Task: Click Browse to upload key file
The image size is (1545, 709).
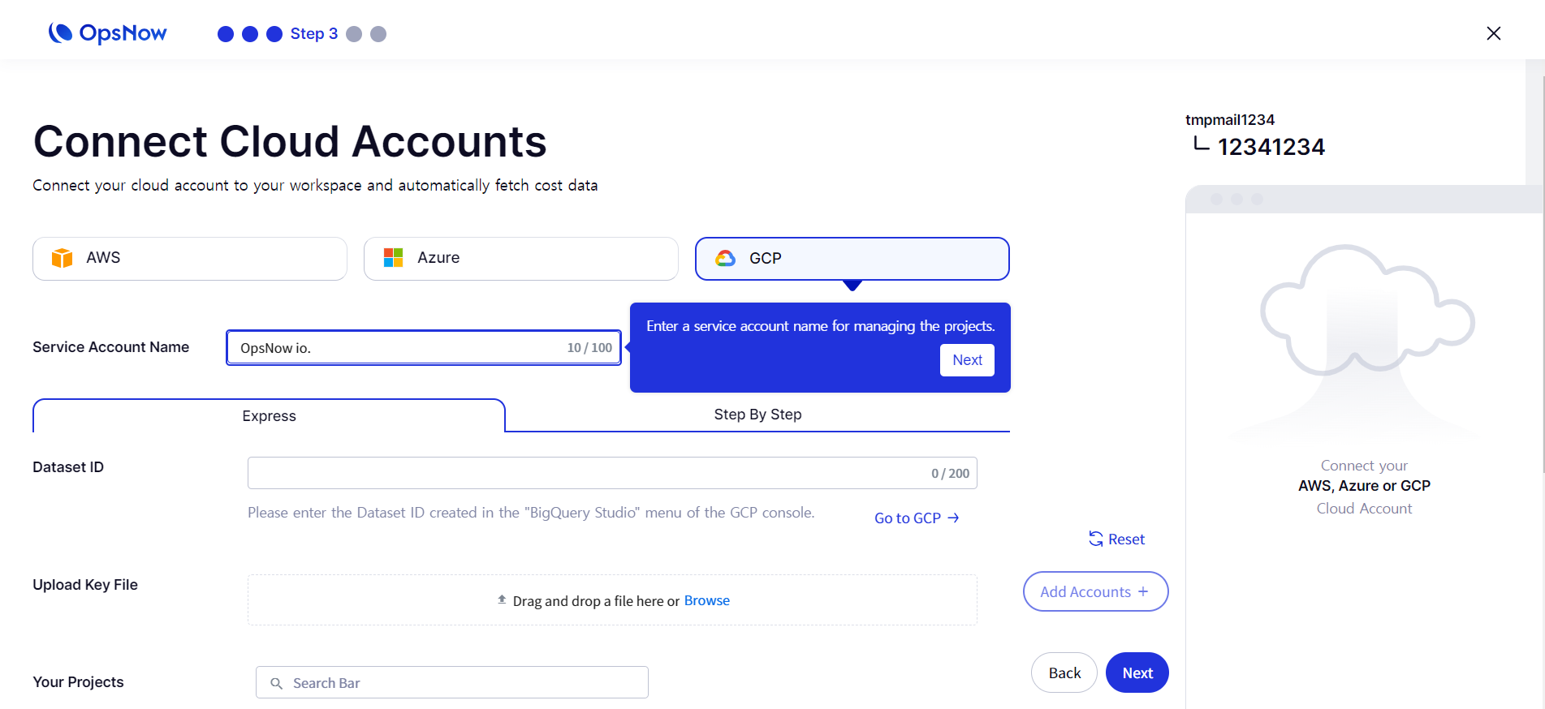Action: 706,600
